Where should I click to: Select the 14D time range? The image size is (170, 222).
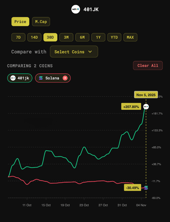click(x=34, y=37)
